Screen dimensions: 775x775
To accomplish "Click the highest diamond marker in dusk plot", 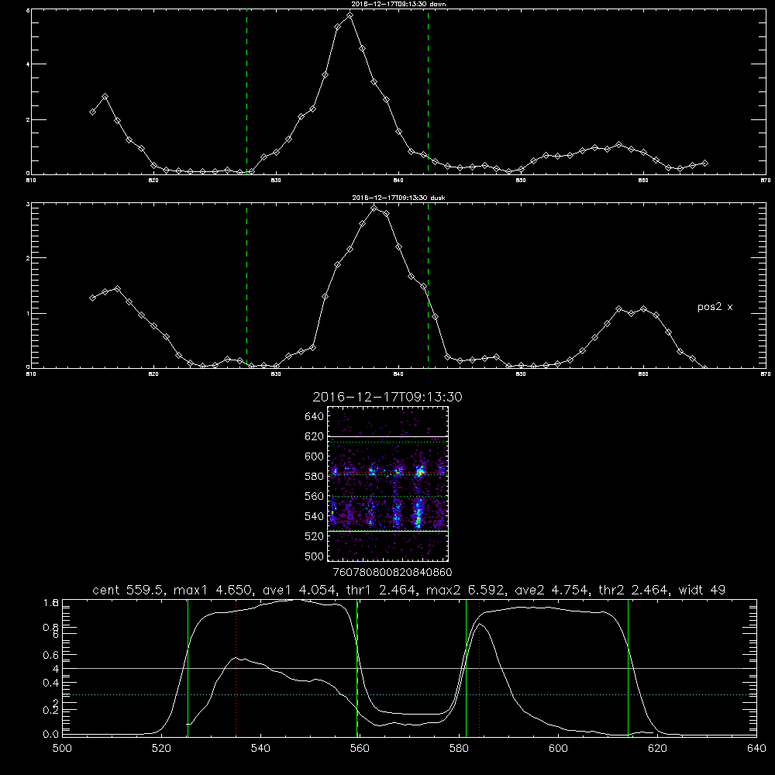I will [374, 208].
